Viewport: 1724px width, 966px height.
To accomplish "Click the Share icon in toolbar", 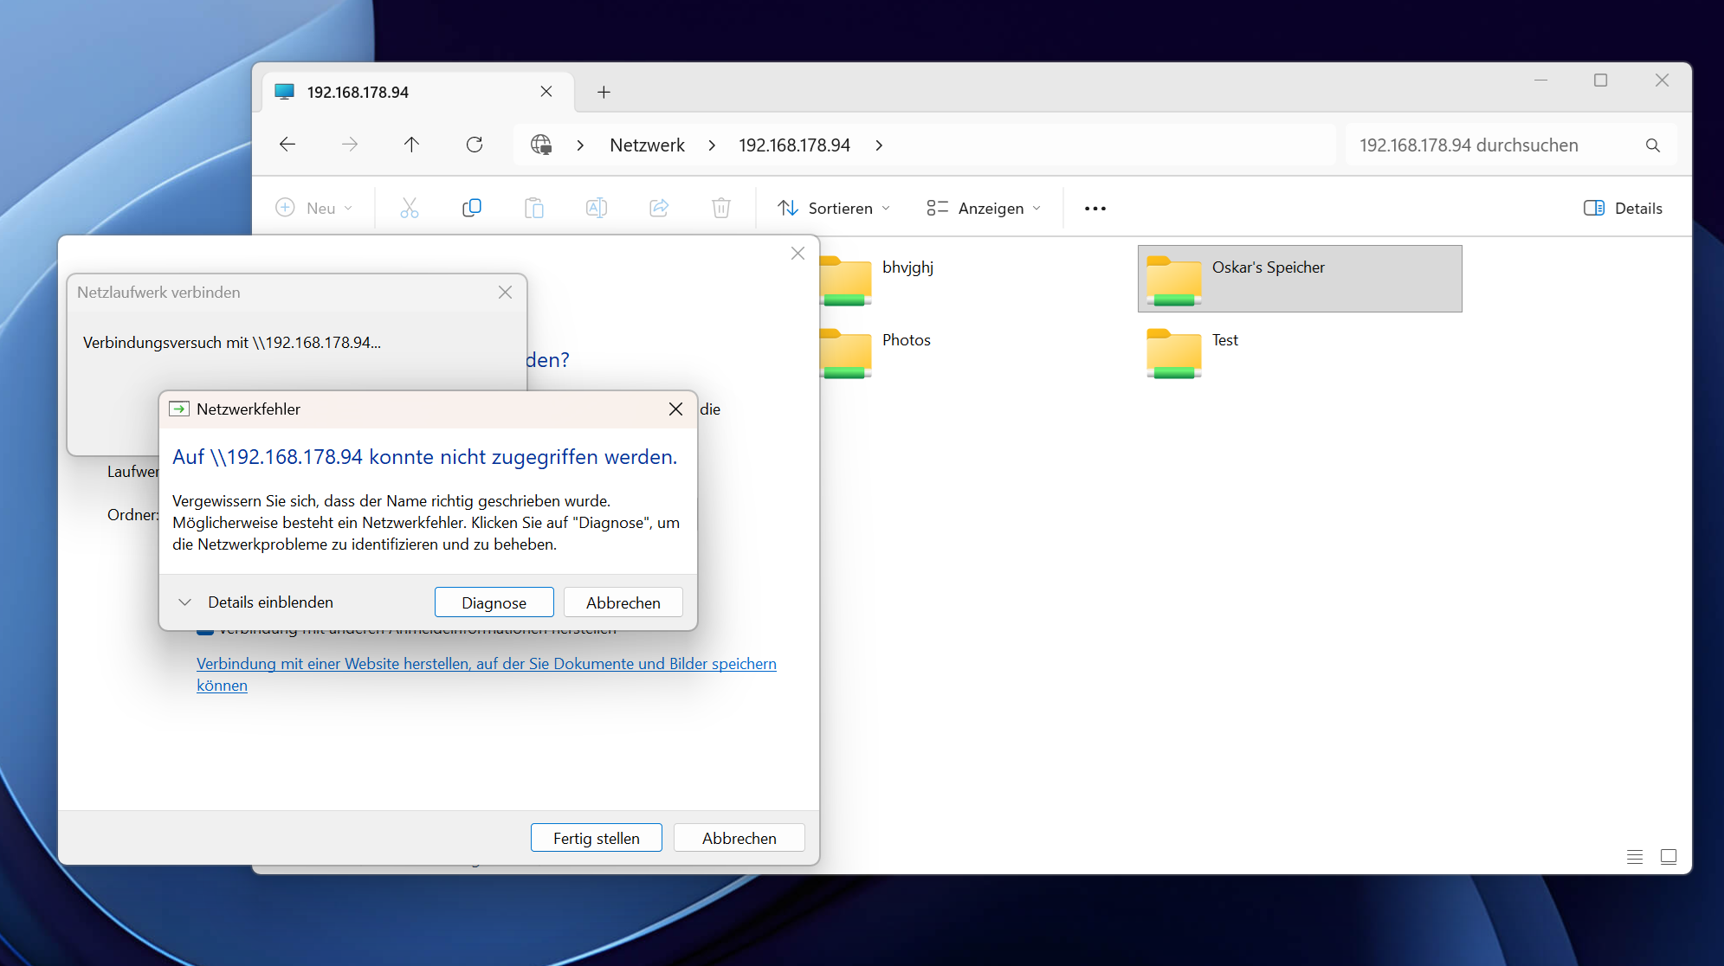I will [659, 208].
